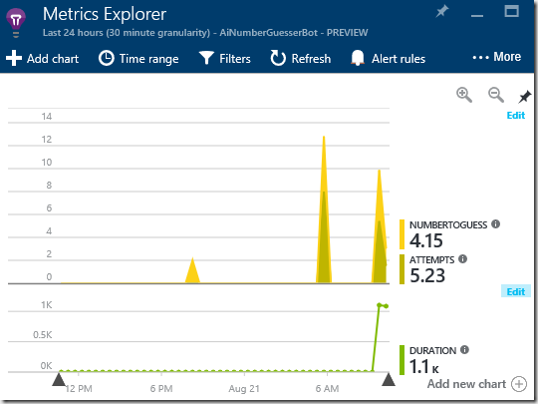The height and width of the screenshot is (404, 538).
Task: Pin the chart to dashboard
Action: tap(524, 97)
